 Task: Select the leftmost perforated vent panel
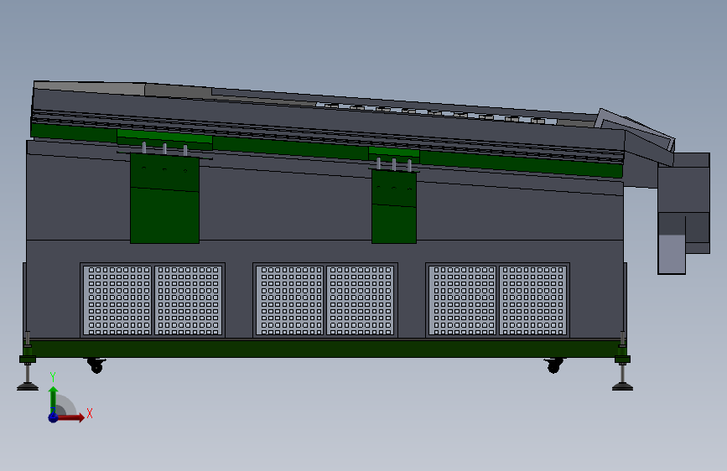point(153,300)
